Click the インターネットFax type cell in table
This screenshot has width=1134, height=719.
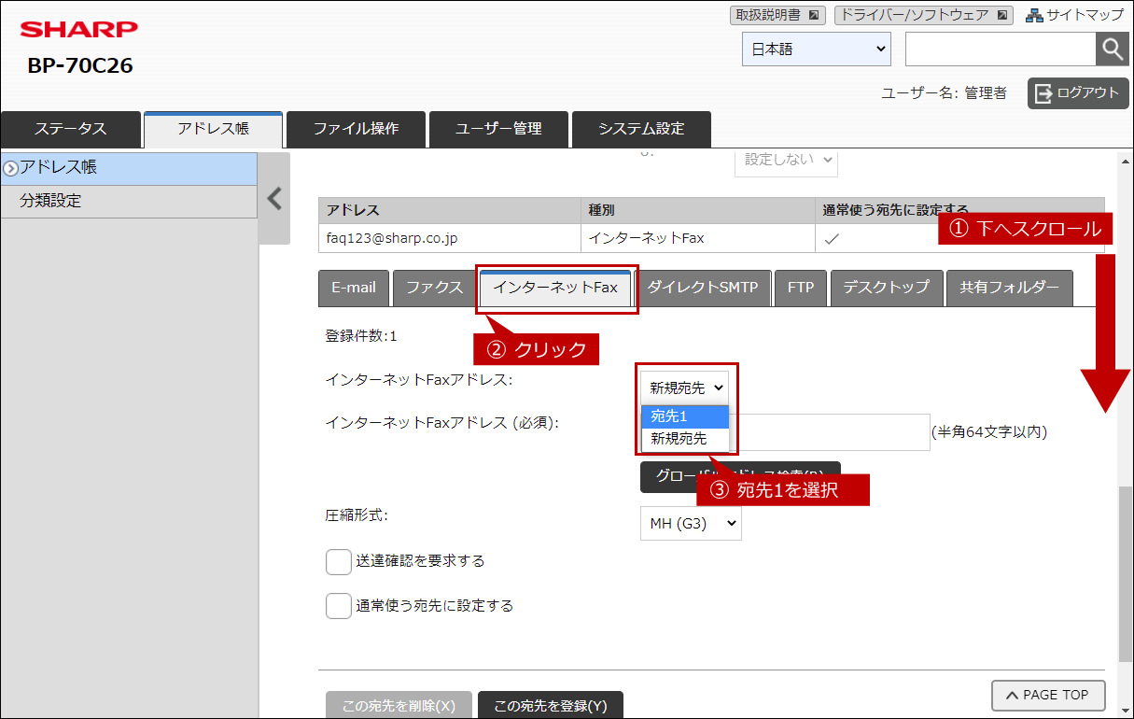(x=697, y=238)
